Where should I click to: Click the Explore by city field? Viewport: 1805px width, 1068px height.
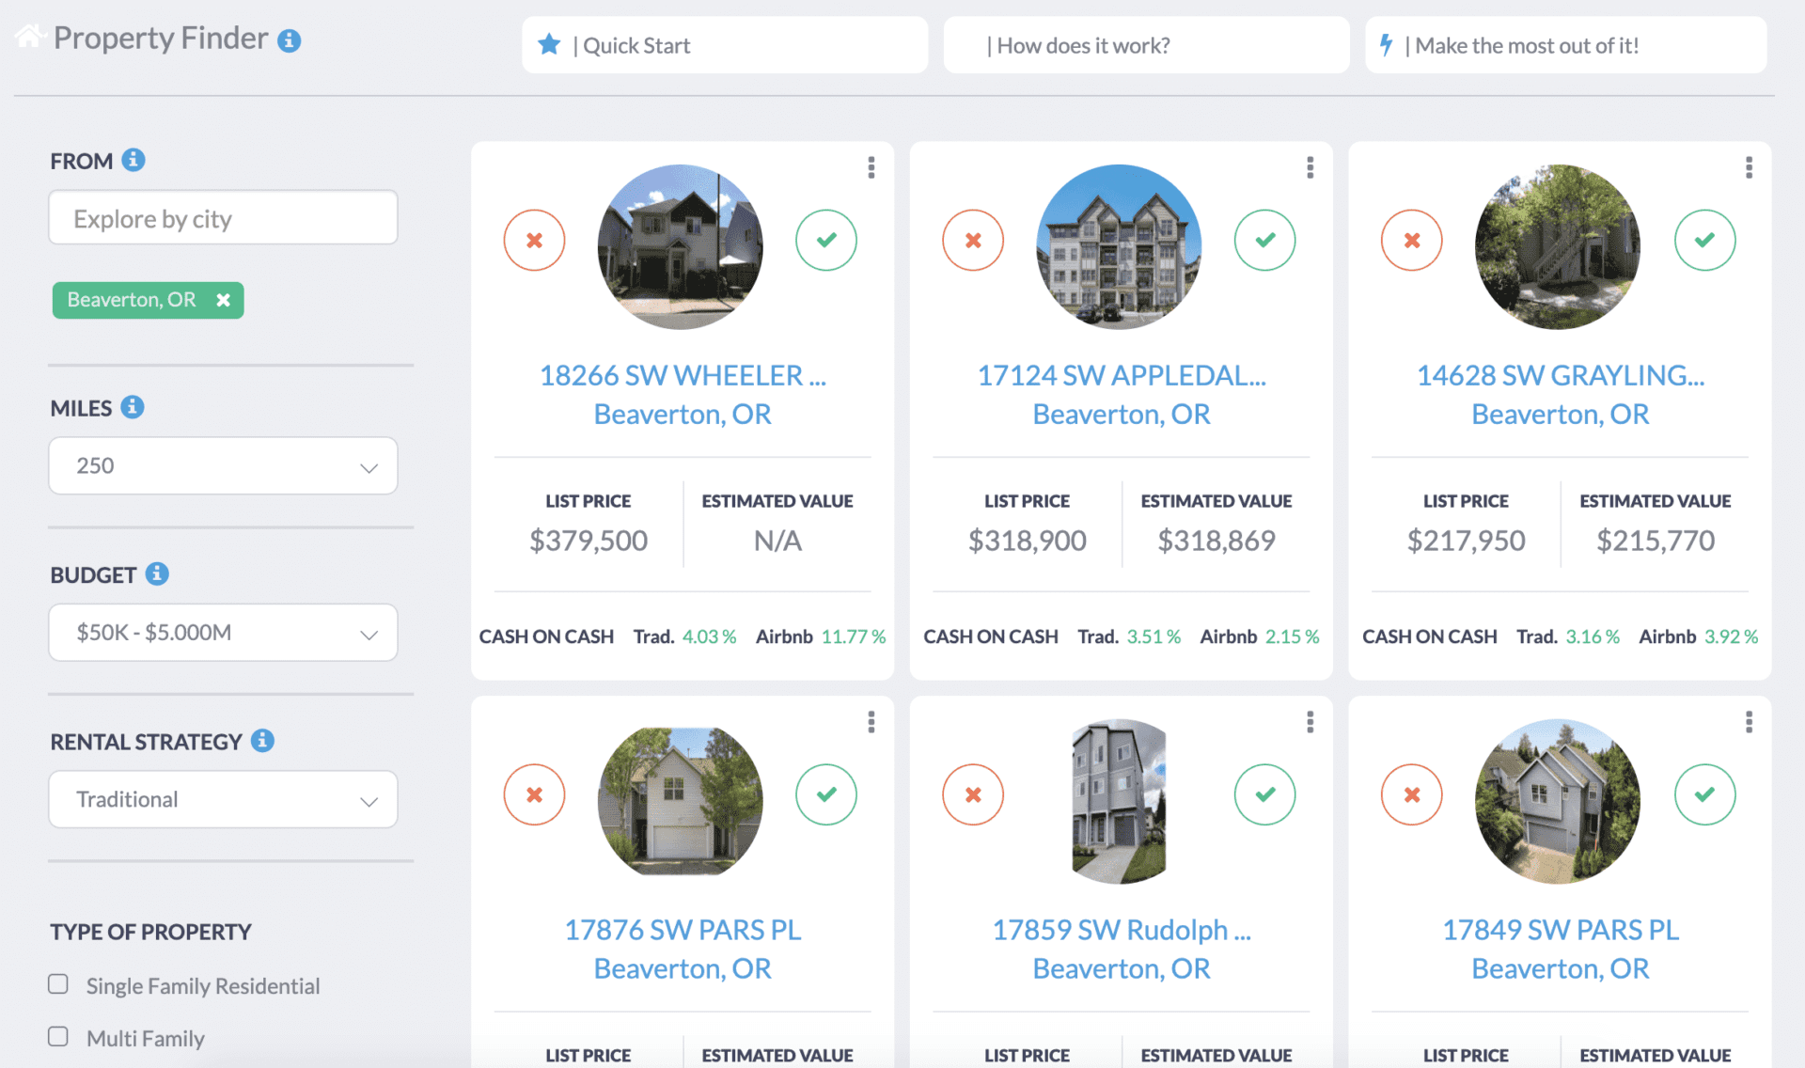point(223,217)
